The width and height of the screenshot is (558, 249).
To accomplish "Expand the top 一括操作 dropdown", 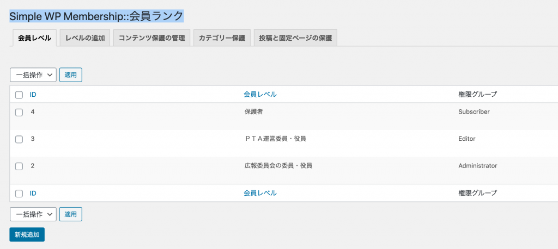I will (33, 75).
